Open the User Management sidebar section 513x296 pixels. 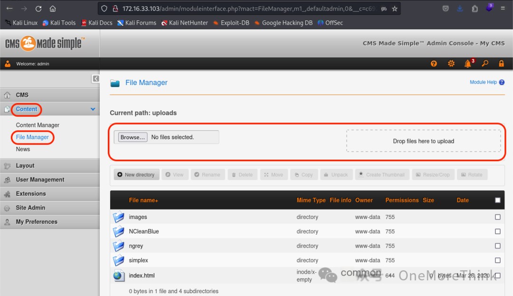tap(50, 180)
